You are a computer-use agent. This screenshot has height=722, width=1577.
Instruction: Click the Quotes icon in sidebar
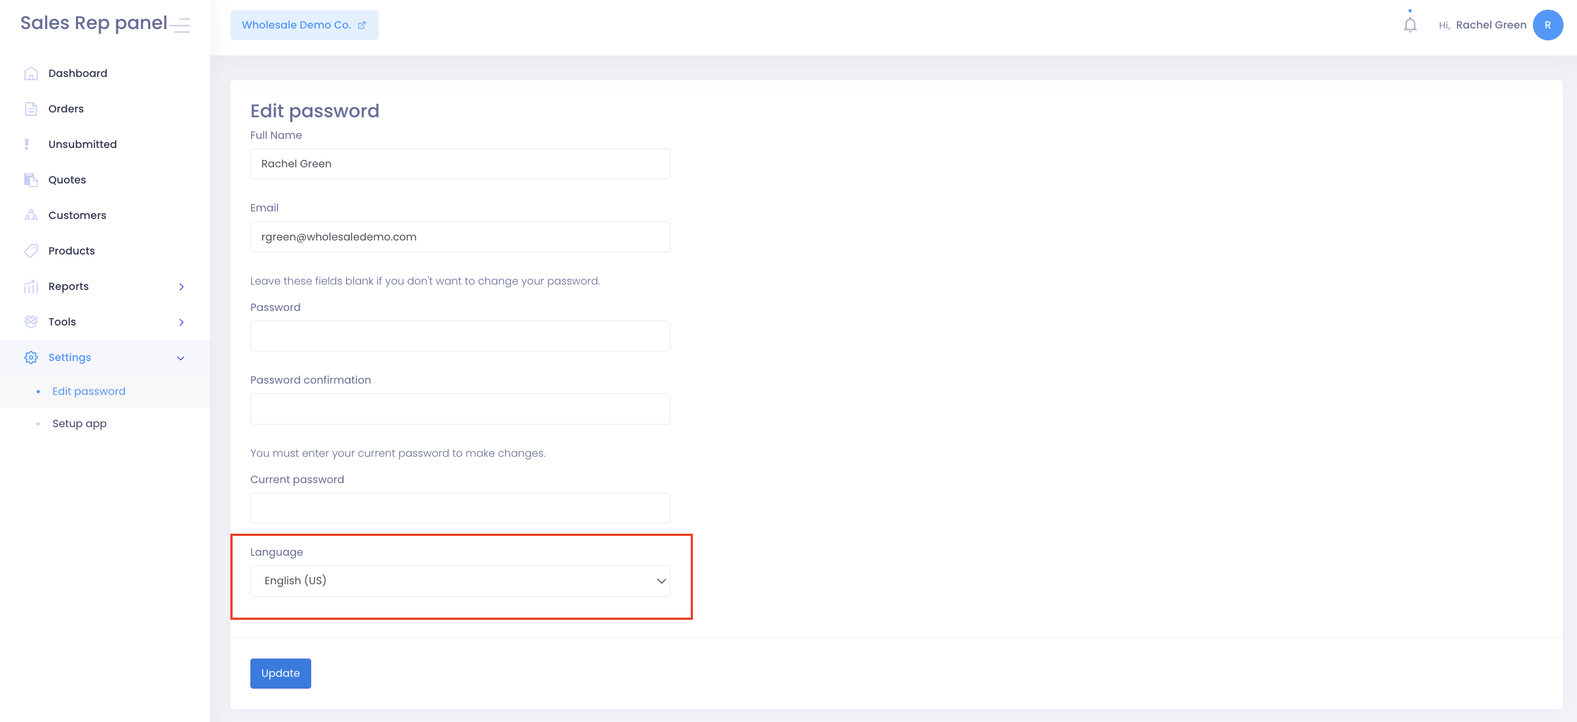(31, 180)
